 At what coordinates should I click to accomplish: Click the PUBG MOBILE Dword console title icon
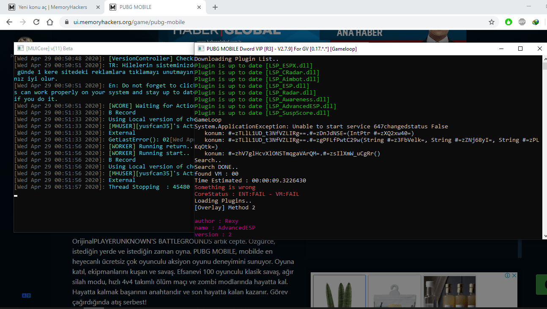pos(200,49)
